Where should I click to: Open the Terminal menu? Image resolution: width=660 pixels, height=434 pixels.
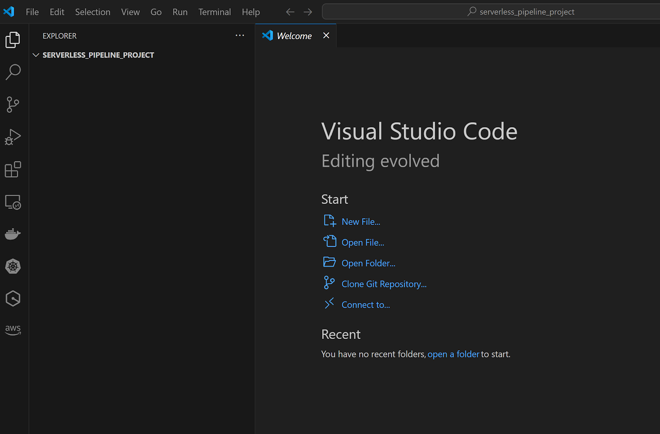pos(214,12)
